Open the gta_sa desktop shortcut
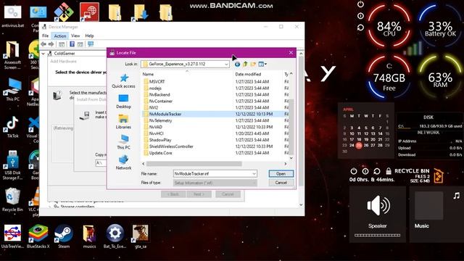464x261 pixels. click(141, 236)
